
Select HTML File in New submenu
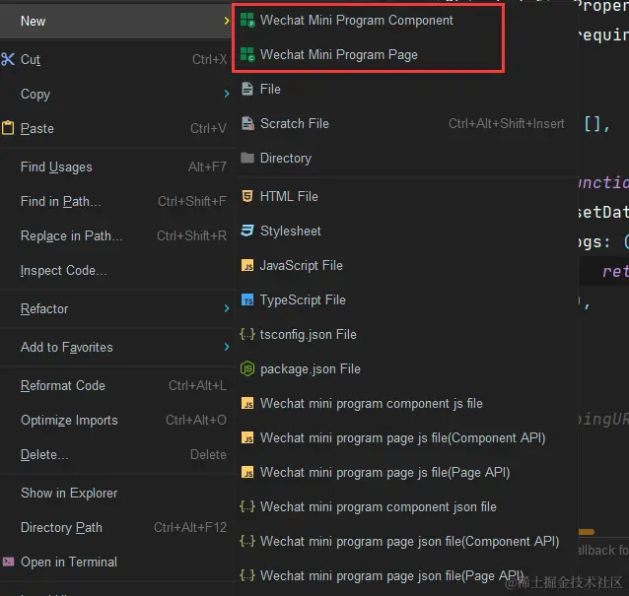click(406, 196)
